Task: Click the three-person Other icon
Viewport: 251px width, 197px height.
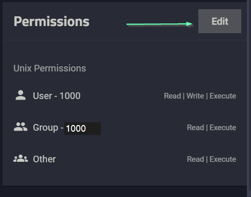Action: coord(20,158)
